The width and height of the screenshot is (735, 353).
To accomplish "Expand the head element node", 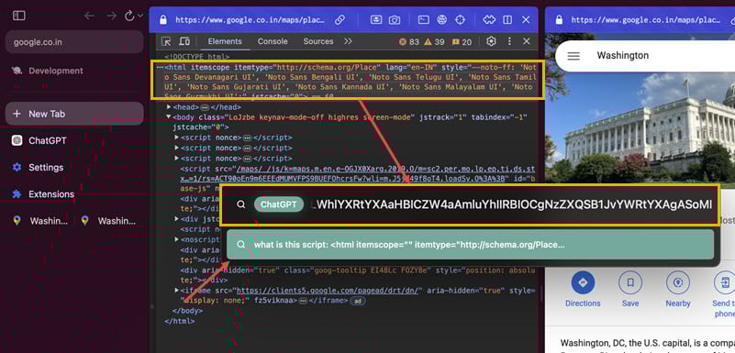I will (x=169, y=106).
